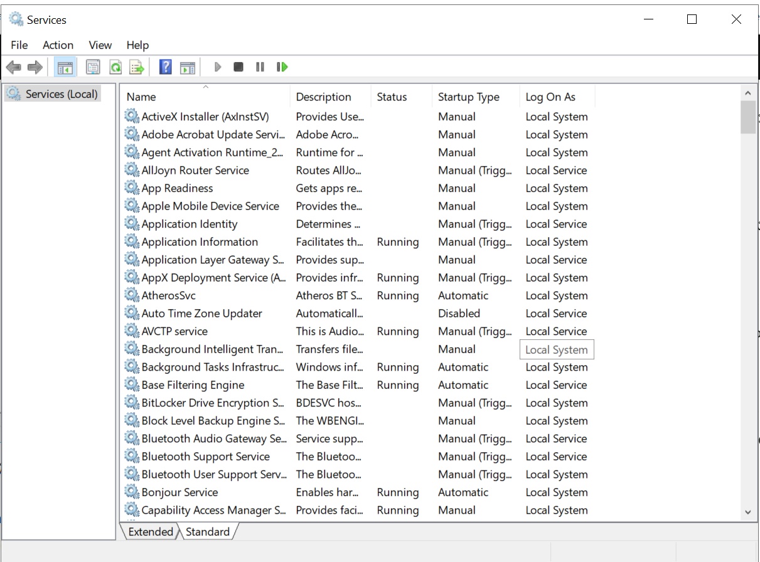The height and width of the screenshot is (562, 760).
Task: Select Block Level Backup Engine service name
Action: point(213,420)
